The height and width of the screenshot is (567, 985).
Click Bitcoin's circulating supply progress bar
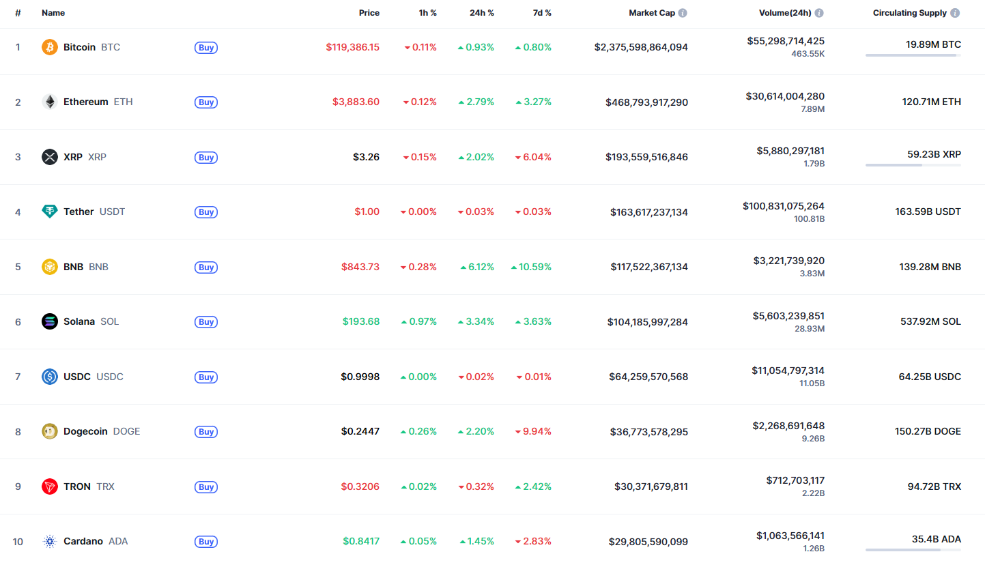coord(913,55)
